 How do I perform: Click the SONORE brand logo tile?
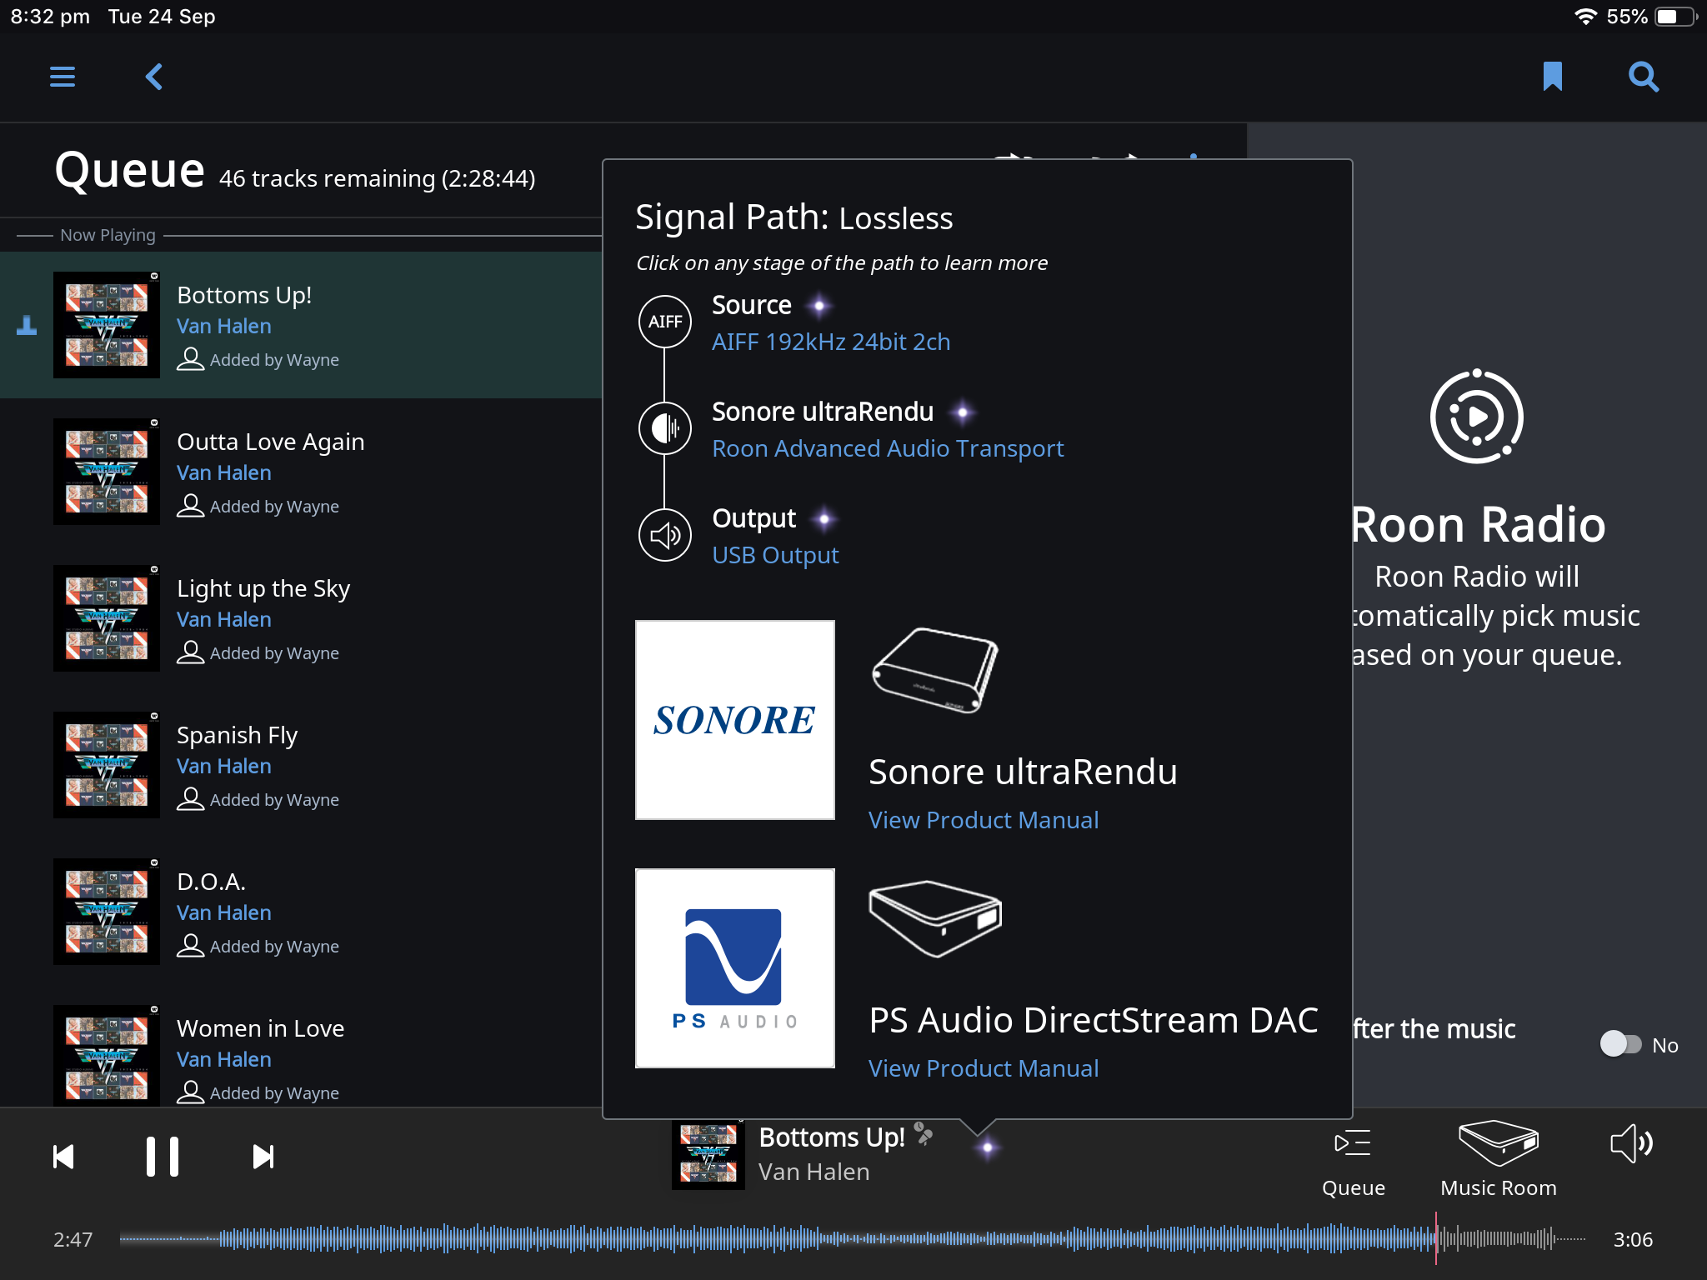click(734, 720)
